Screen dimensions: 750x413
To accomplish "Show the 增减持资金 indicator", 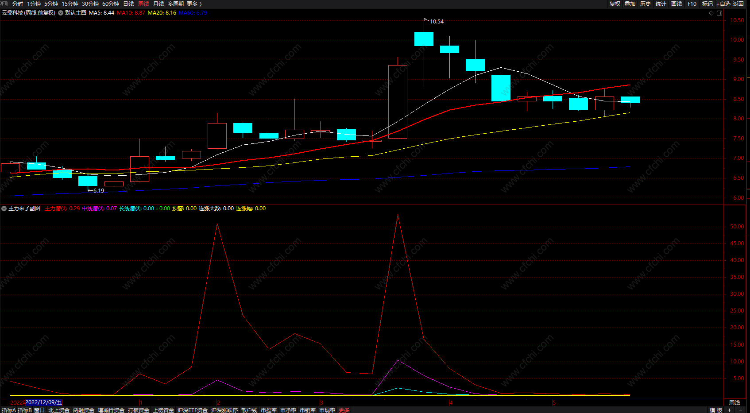I will pyautogui.click(x=111, y=410).
